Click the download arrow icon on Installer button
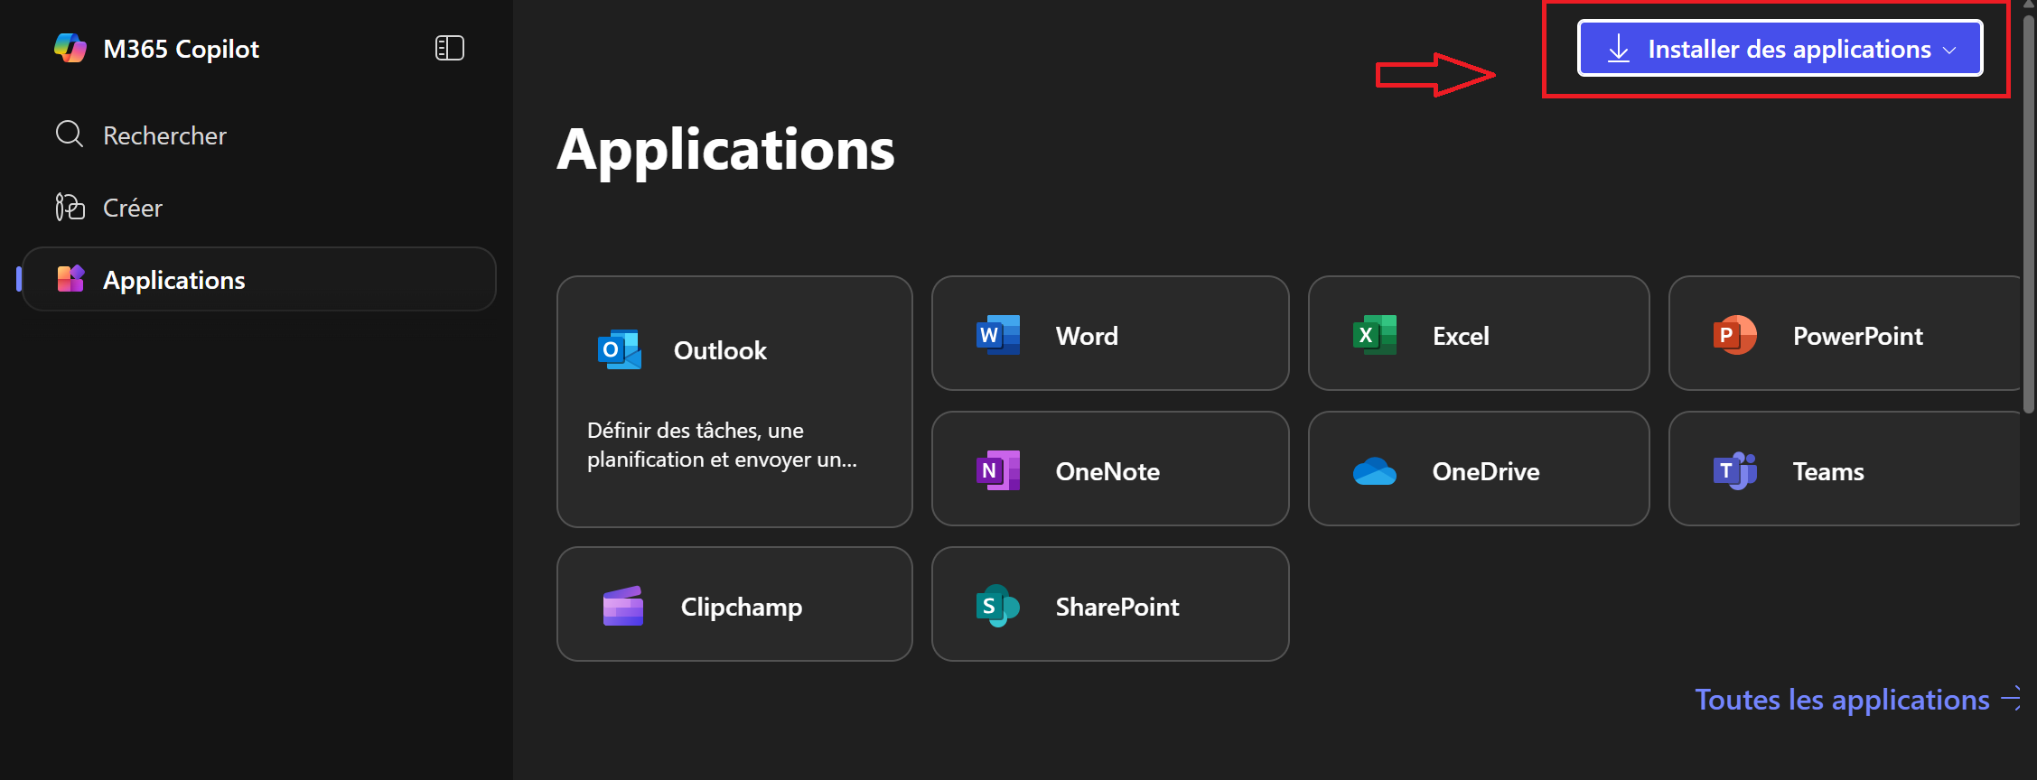The height and width of the screenshot is (780, 2037). click(x=1619, y=49)
